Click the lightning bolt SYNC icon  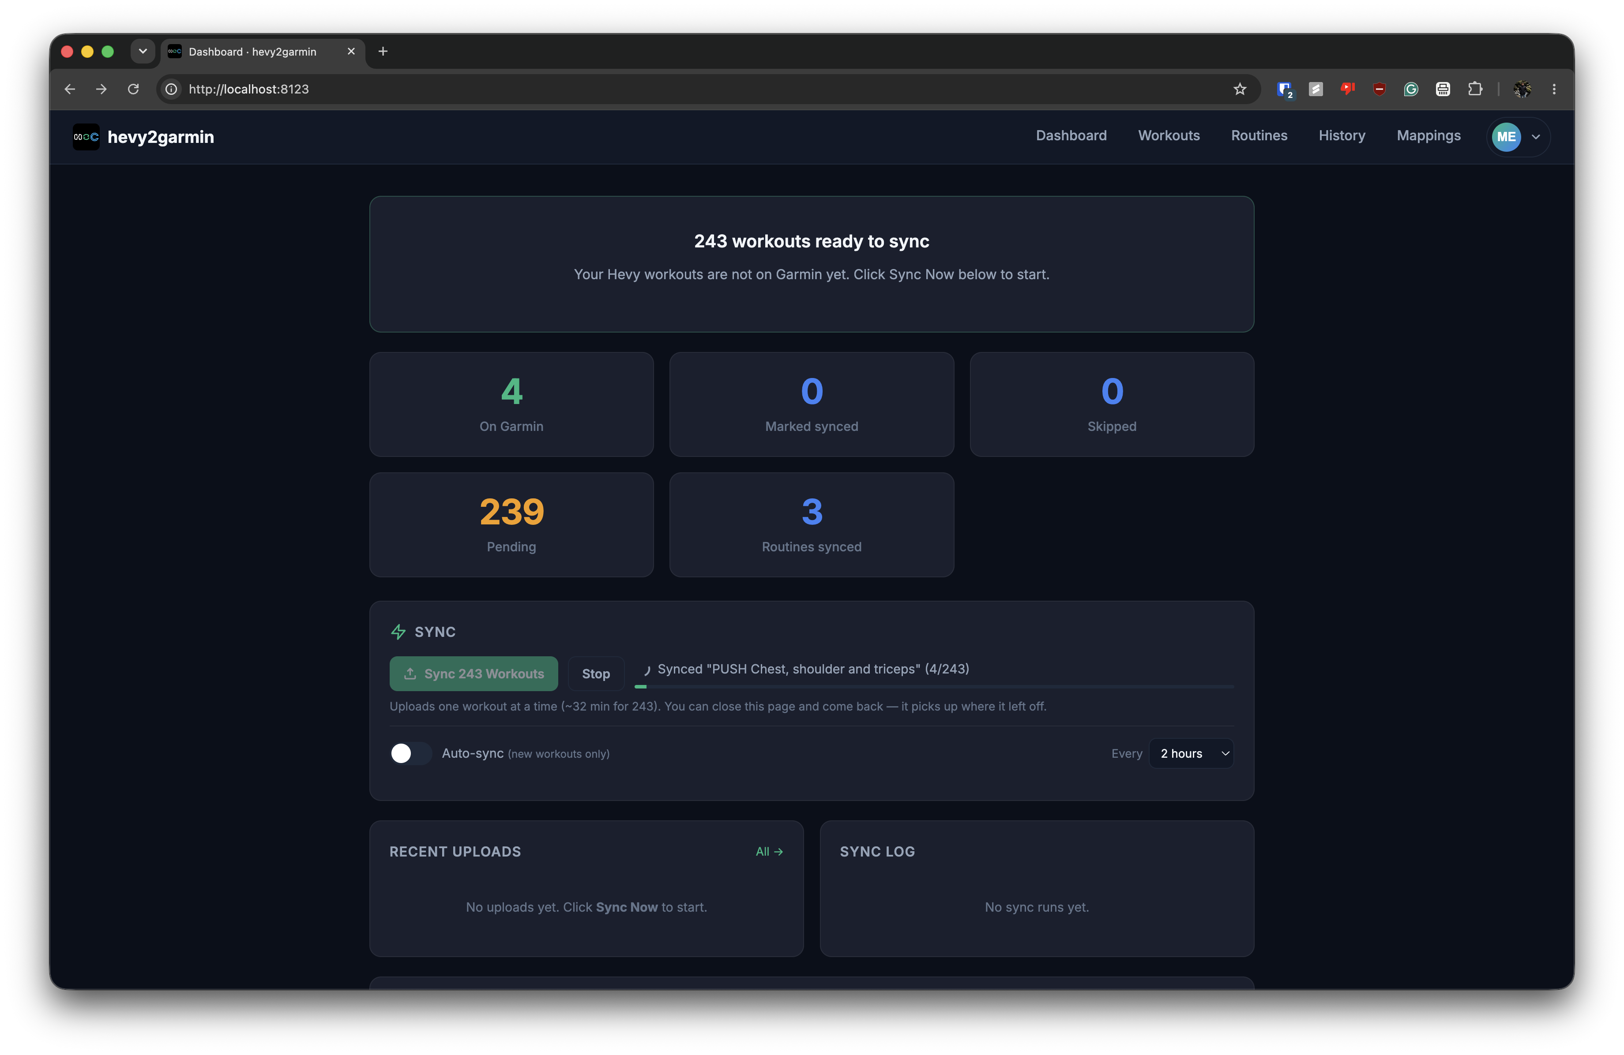pos(398,632)
